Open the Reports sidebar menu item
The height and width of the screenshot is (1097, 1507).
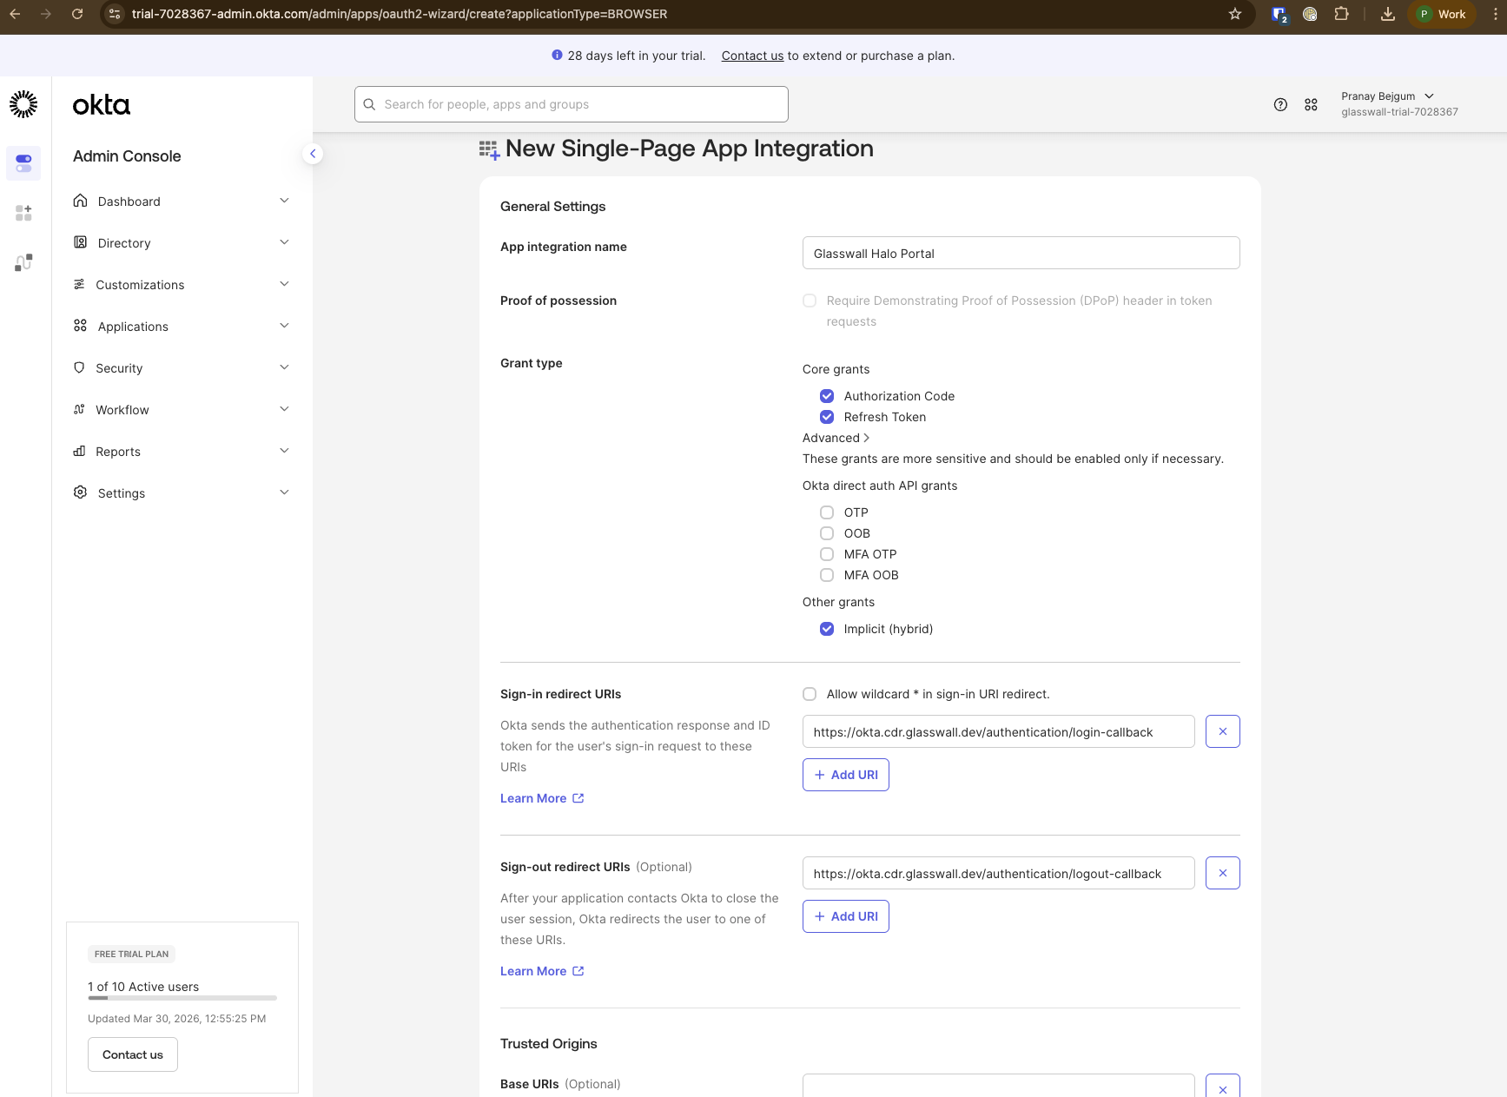coord(182,451)
